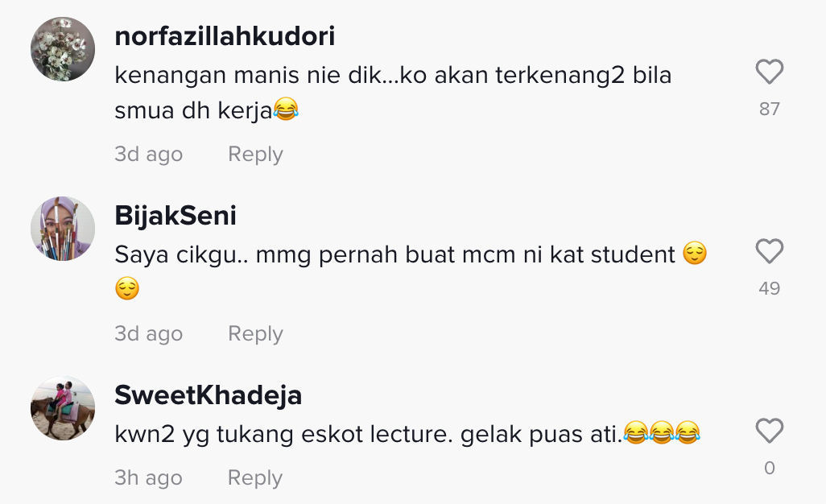View BijakSeni's paintbrush avatar
This screenshot has width=826, height=504.
tap(63, 229)
